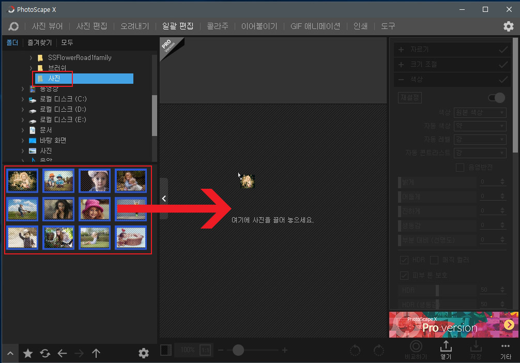Toggle the 색상 section on/off switch
The image size is (520, 363).
(495, 97)
